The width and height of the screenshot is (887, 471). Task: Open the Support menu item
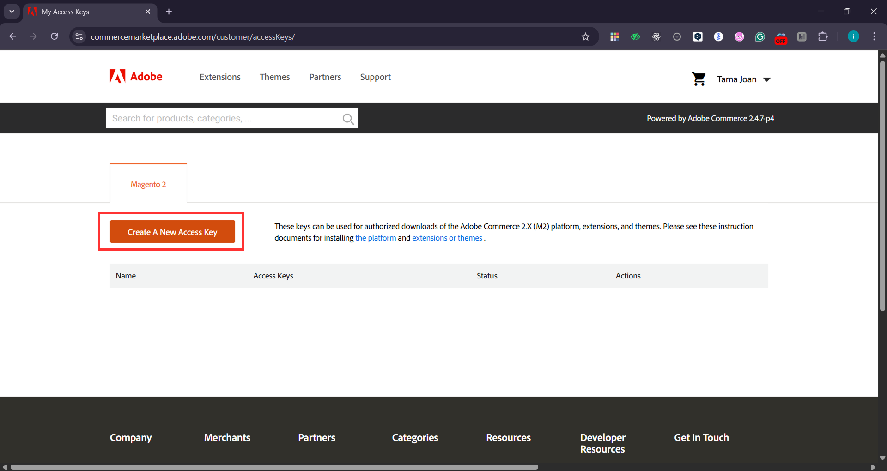(x=375, y=77)
